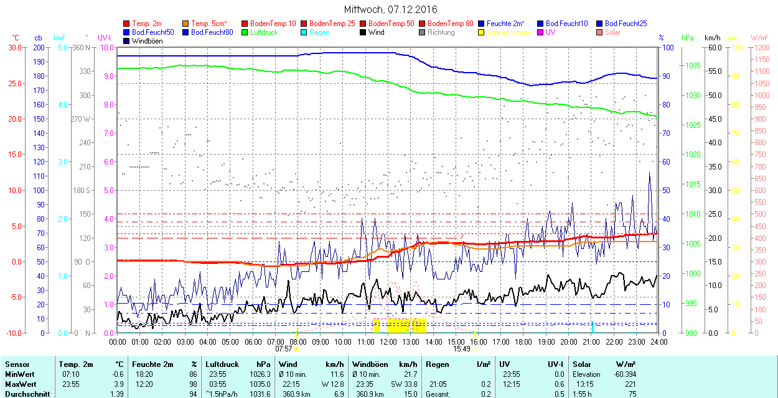Click the cyan Regen legend square
Screen dimensions: 778x398
304,32
